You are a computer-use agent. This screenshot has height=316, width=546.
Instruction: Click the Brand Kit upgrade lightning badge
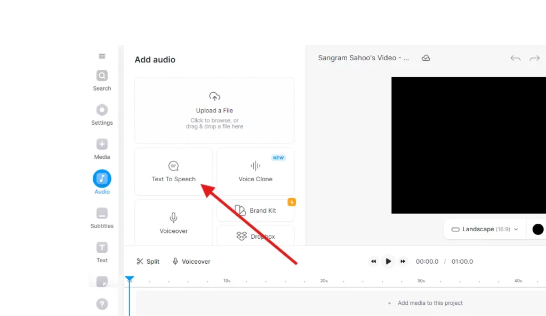[x=292, y=202]
